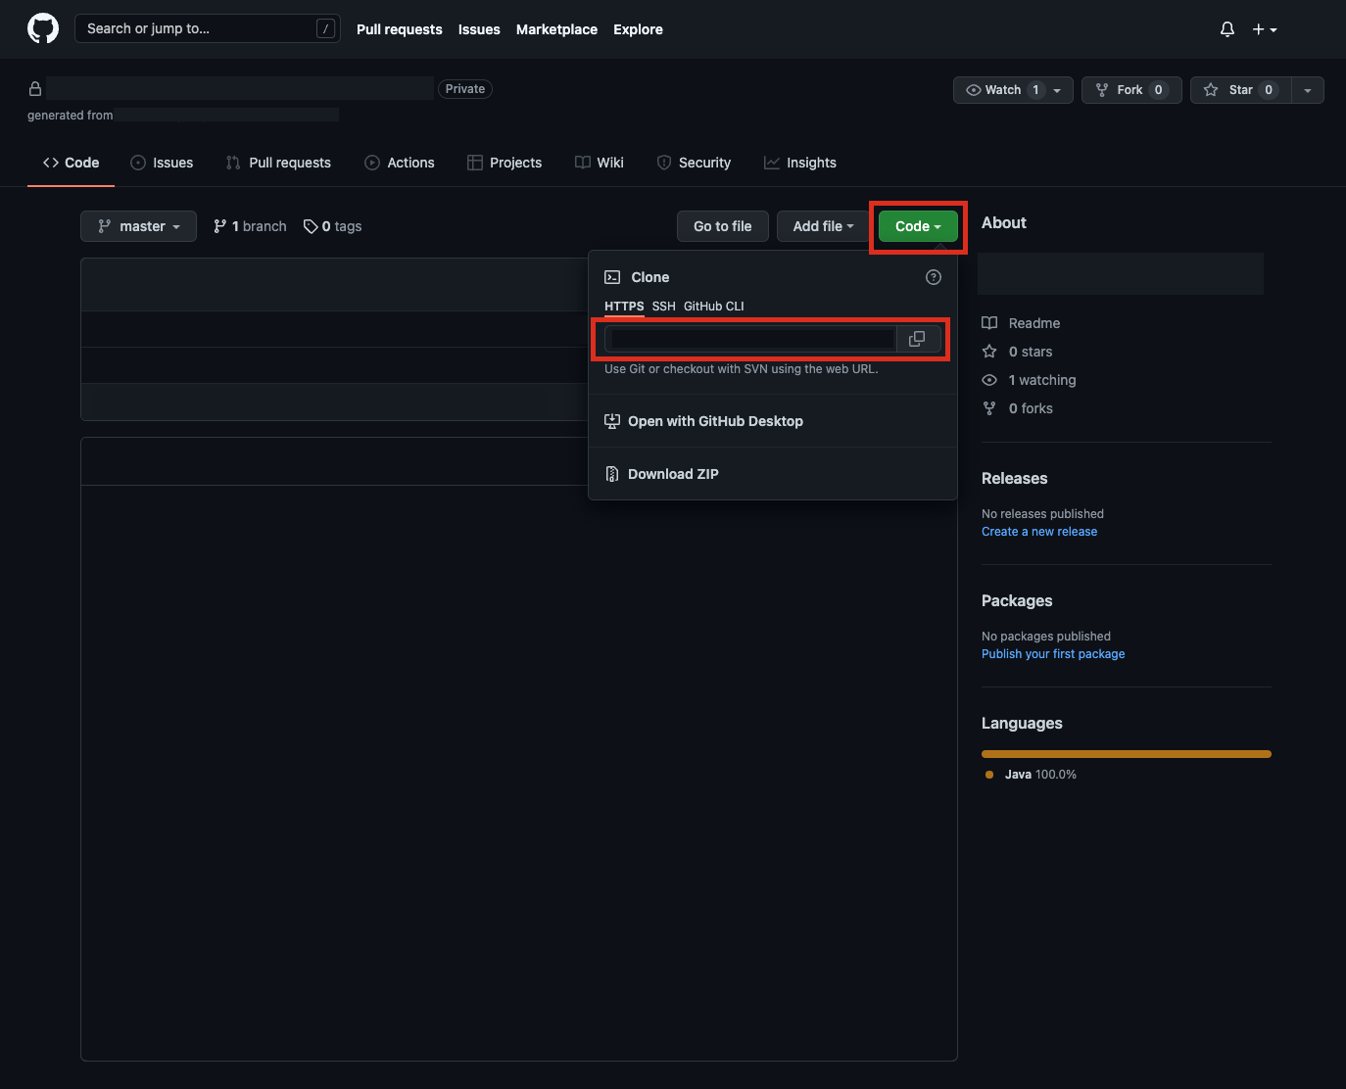
Task: Switch to the repository Issues tab
Action: [162, 163]
